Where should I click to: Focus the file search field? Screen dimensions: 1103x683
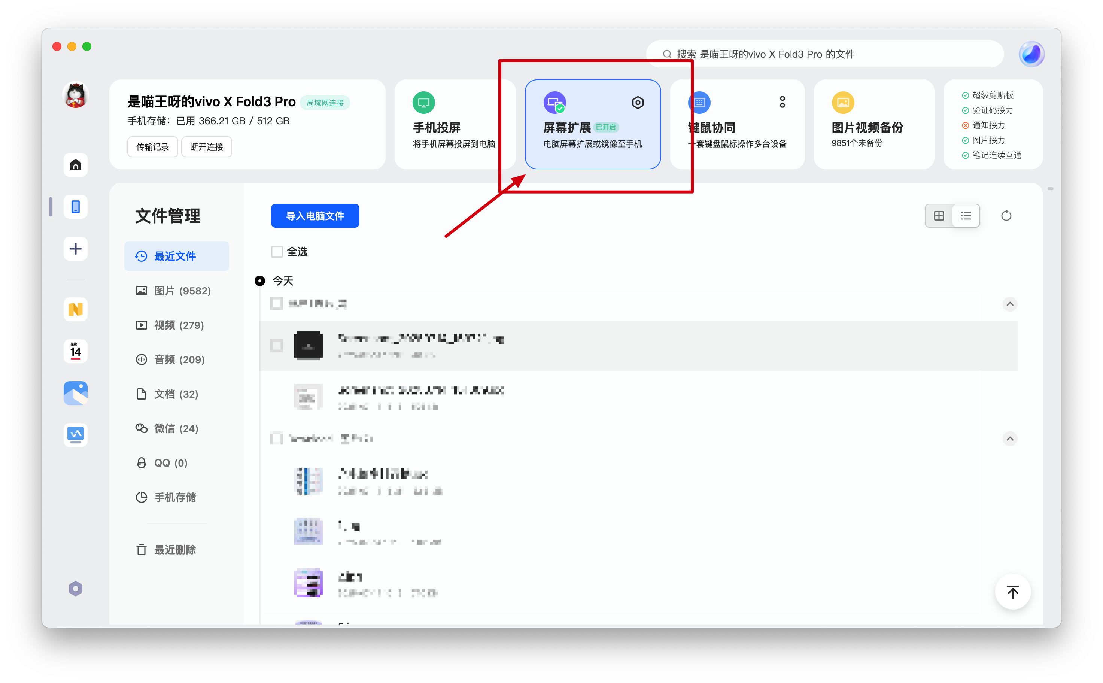click(x=825, y=54)
